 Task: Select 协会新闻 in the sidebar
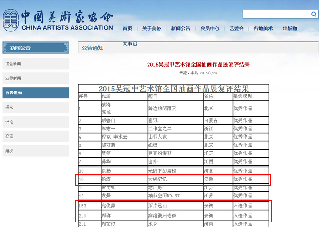click(x=36, y=64)
